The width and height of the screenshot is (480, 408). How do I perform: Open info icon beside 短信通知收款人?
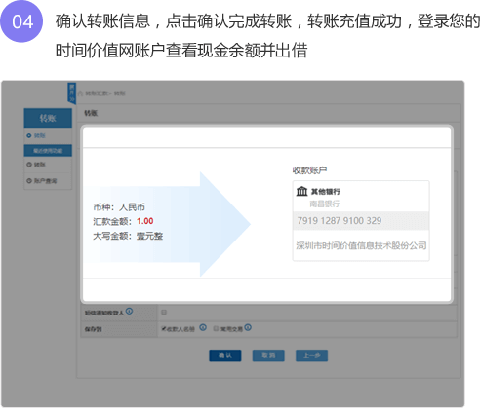pyautogui.click(x=129, y=311)
